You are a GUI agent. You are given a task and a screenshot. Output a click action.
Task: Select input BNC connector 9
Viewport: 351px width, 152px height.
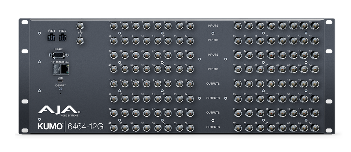click(x=238, y=26)
